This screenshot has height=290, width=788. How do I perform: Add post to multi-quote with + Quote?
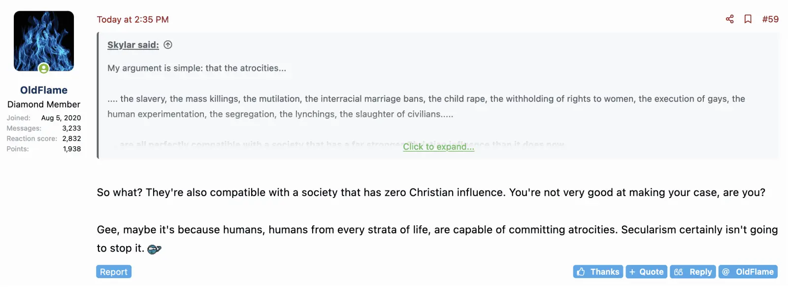[x=646, y=272]
